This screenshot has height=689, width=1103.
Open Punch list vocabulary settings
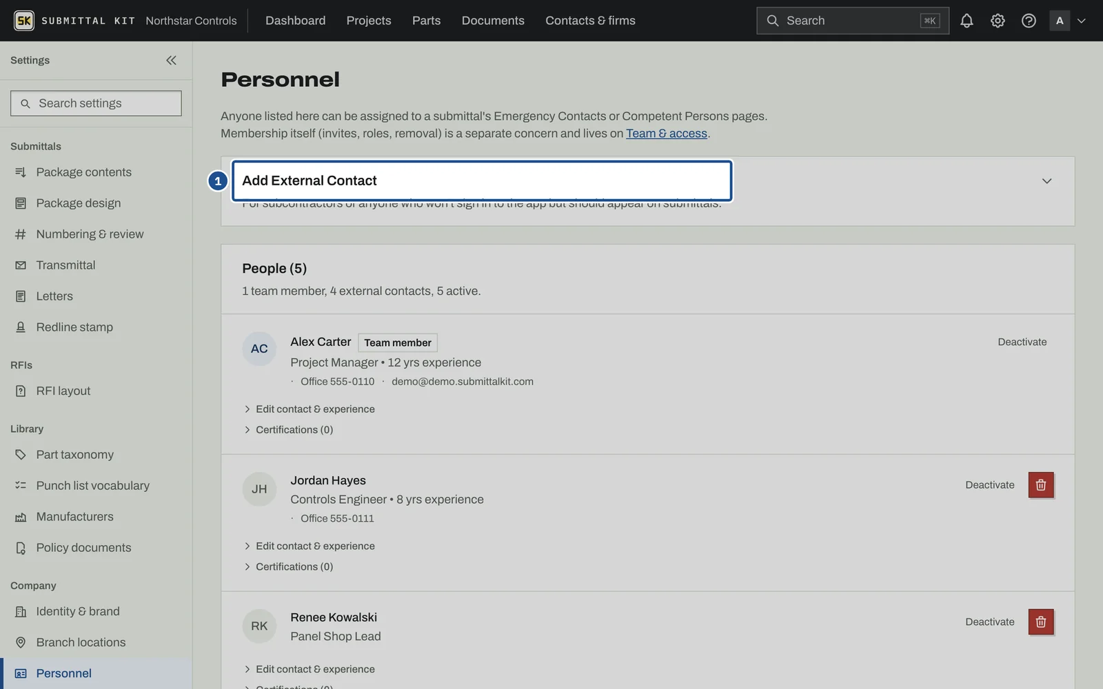point(96,486)
